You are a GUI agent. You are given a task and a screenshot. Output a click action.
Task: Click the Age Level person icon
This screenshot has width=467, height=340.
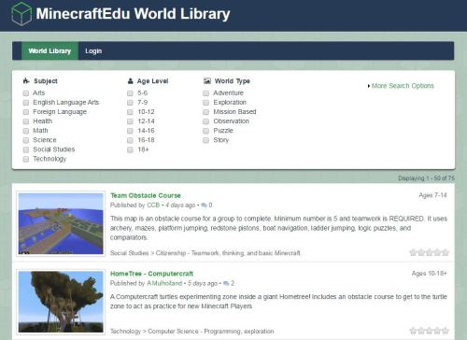[x=131, y=81]
